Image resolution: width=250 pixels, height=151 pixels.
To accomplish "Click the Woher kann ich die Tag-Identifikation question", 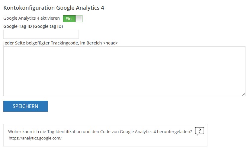I will [x=100, y=132].
